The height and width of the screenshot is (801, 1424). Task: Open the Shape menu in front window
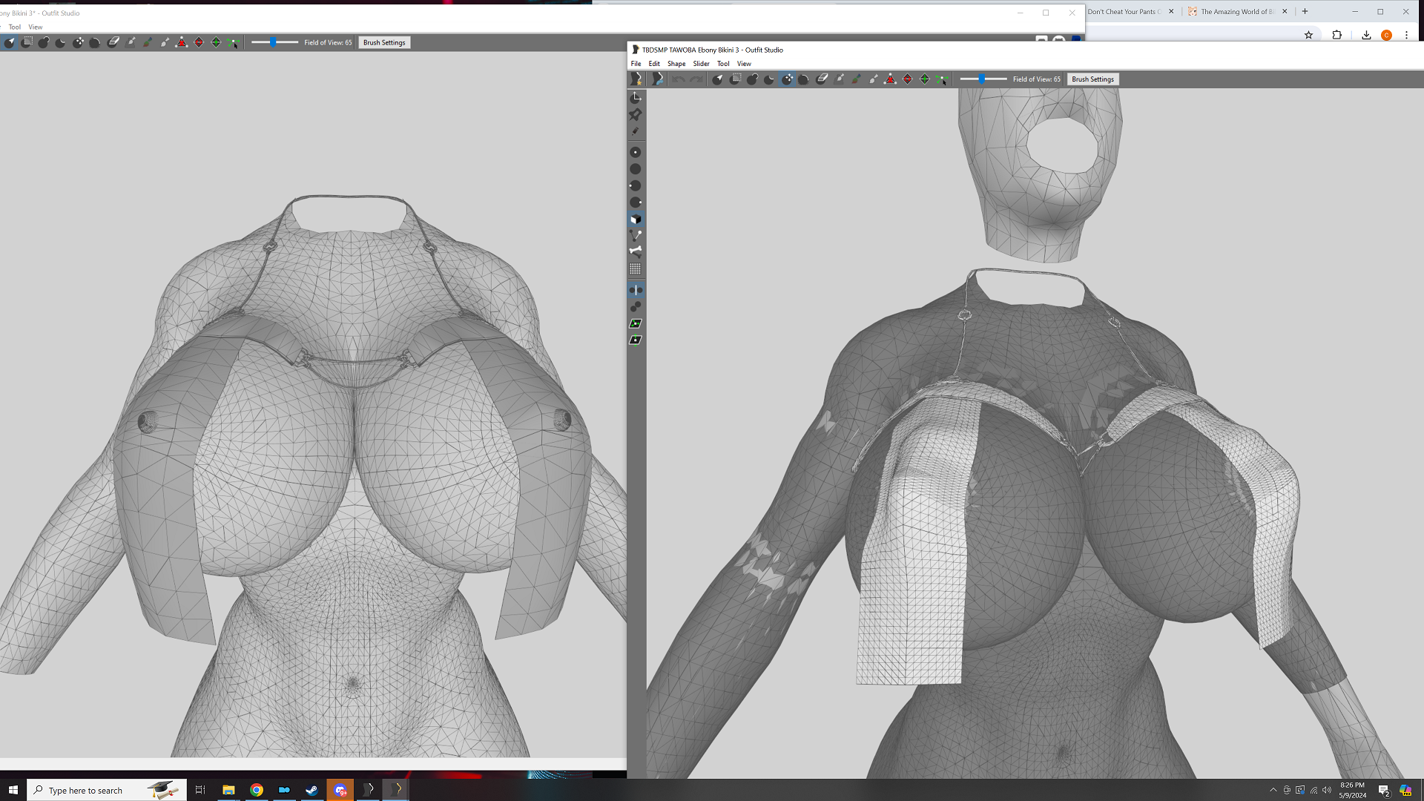(x=676, y=64)
